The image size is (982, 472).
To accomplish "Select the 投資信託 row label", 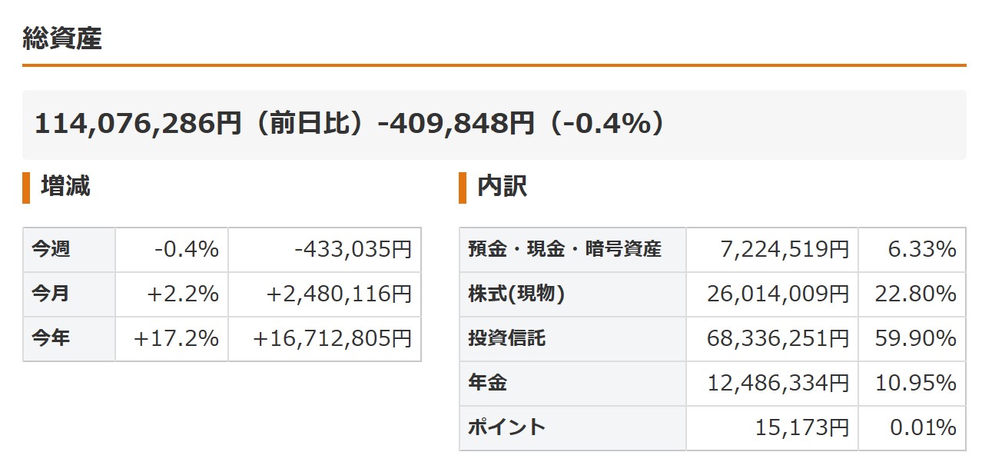I will tap(506, 338).
